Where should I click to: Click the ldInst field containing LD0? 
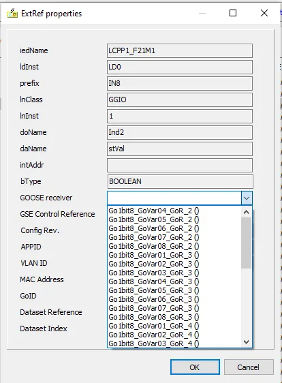(180, 67)
